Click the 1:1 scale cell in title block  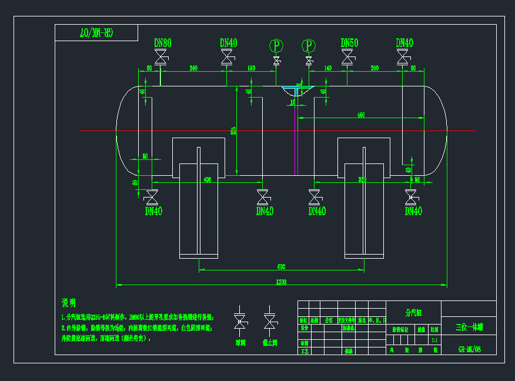pyautogui.click(x=434, y=340)
